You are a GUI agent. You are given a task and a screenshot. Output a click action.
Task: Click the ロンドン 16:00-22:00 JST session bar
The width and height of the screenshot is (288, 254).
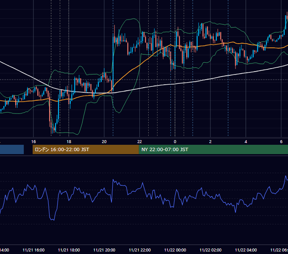pos(86,149)
